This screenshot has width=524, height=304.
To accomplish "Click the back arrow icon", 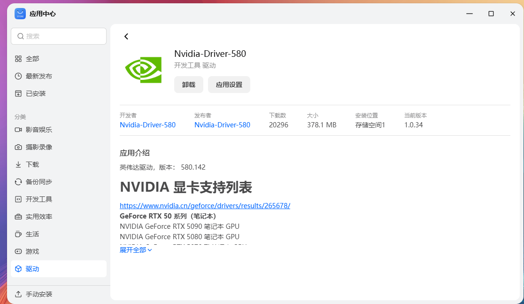I will 126,37.
